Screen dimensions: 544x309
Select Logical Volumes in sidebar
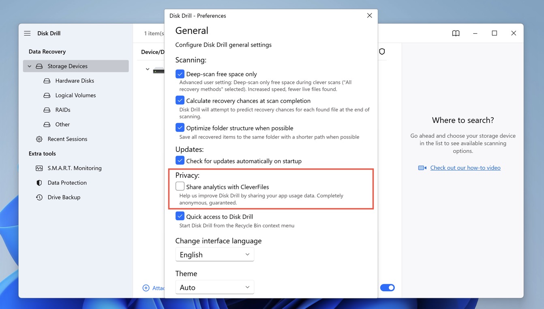coord(75,95)
